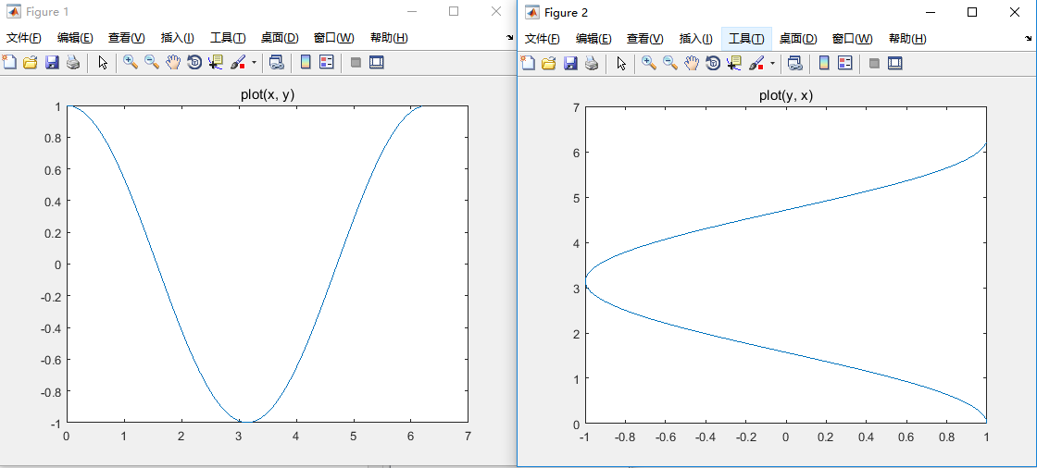Open 插入(I) menu in Figure 1

click(177, 38)
